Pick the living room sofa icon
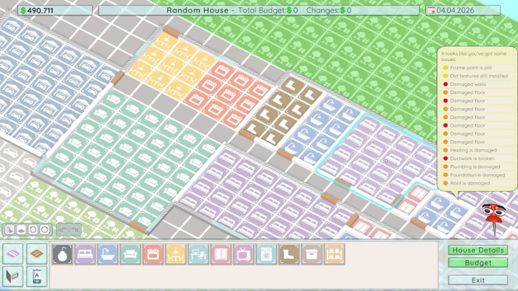This screenshot has width=518, height=291. (130, 254)
